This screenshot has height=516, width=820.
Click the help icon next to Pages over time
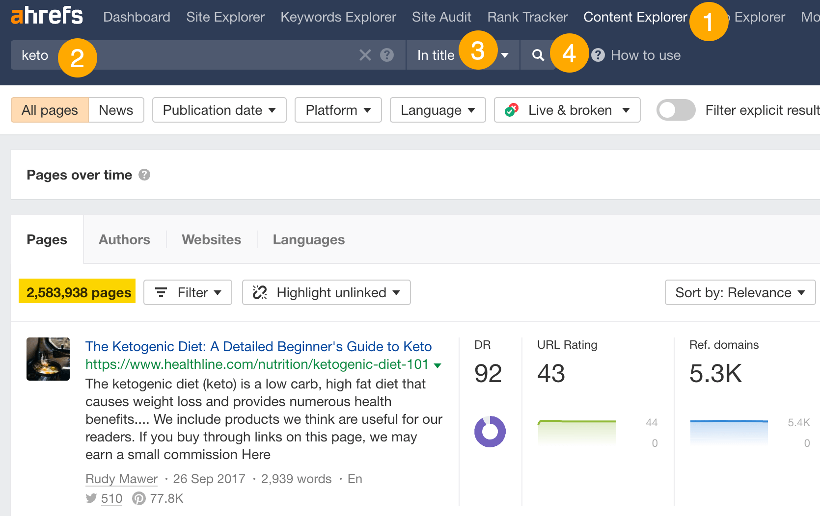click(x=144, y=175)
